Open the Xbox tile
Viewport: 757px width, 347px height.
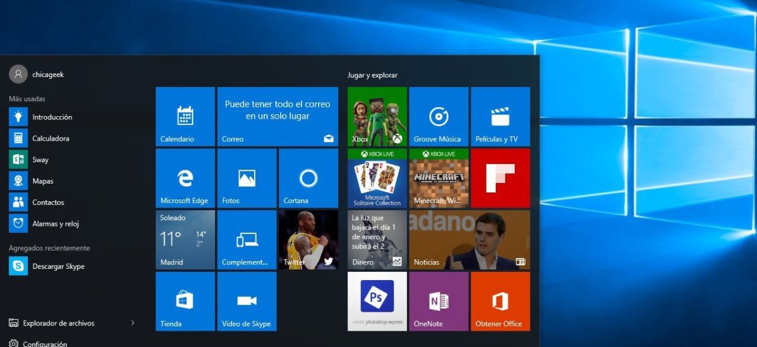click(377, 117)
